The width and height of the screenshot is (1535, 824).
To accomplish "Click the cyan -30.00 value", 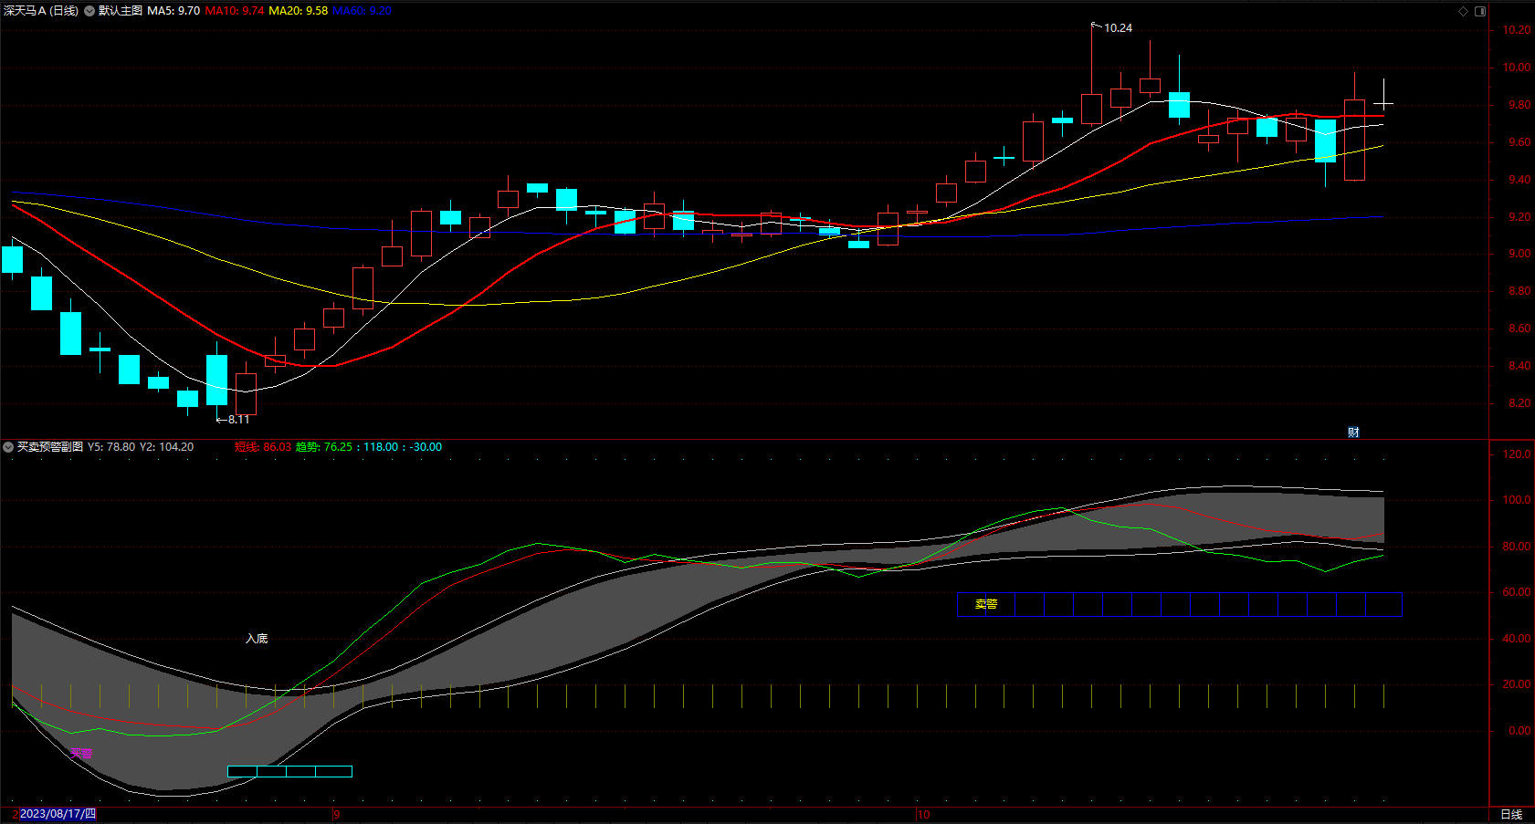I will 426,447.
